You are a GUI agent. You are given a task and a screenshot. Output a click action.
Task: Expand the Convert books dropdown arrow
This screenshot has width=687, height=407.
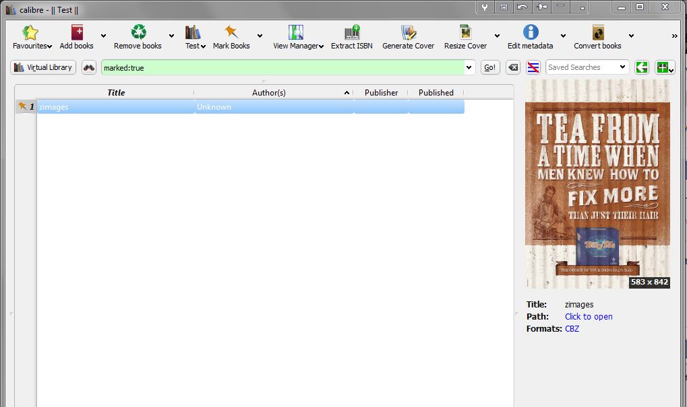click(631, 36)
